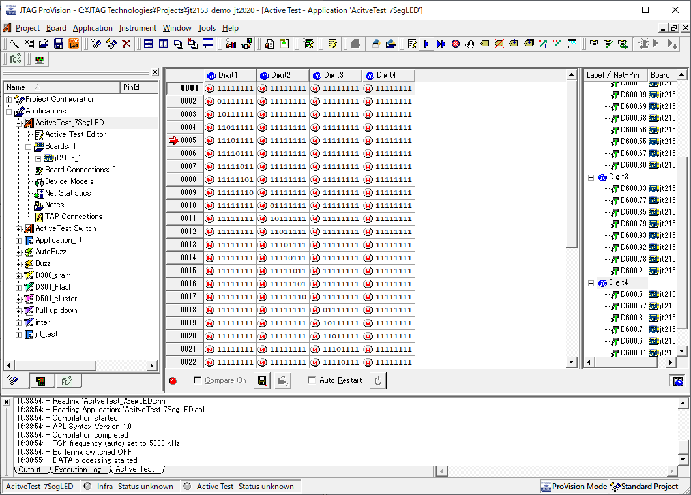Click the plain yellow label tag icon
The image size is (691, 495).
[485, 44]
